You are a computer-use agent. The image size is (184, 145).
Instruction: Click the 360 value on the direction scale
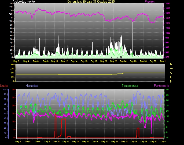(12, 65)
